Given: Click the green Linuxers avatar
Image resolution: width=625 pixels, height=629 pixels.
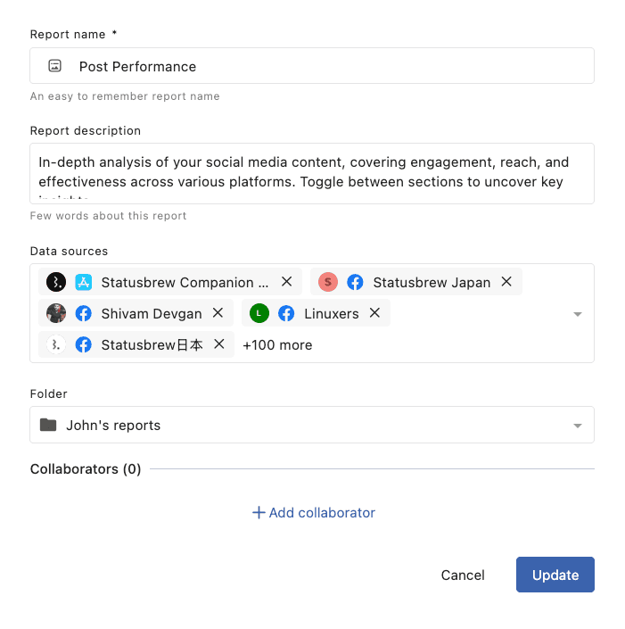Looking at the screenshot, I should coord(259,313).
